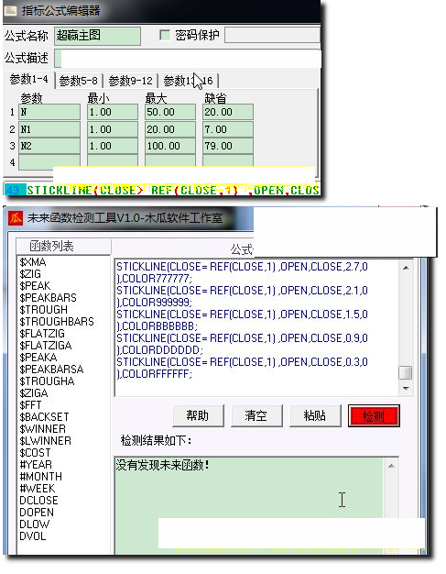Select $WINNER in the function list
Screen dimensions: 446x574
43,429
